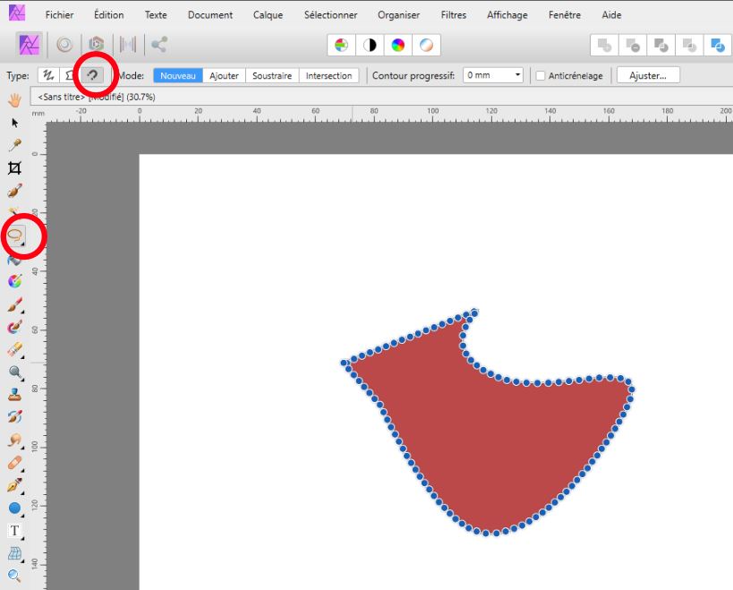Click the Subtract boolean operation icon

click(633, 46)
